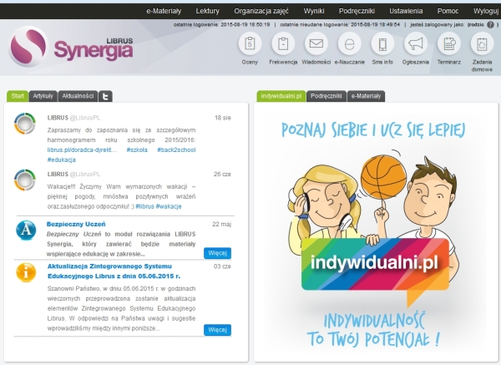This screenshot has height=365, width=501.
Task: Click the 26 cze tweet date
Action: click(222, 175)
